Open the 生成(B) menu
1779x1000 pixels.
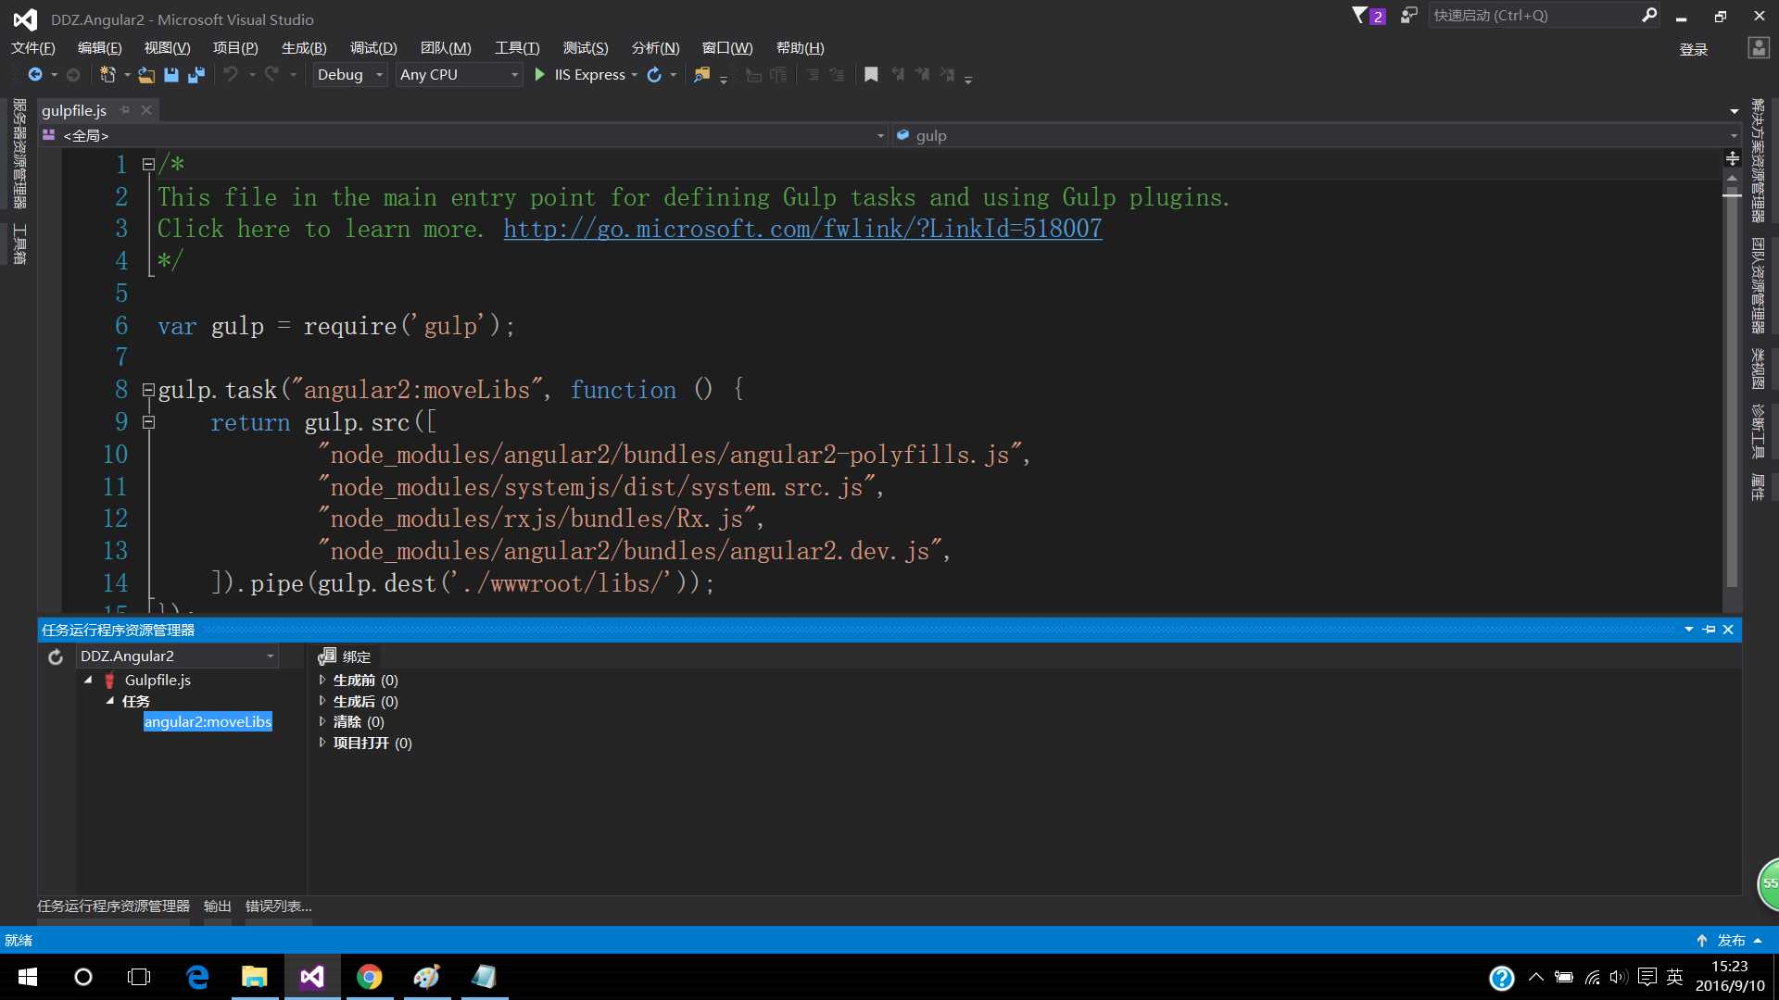(304, 48)
